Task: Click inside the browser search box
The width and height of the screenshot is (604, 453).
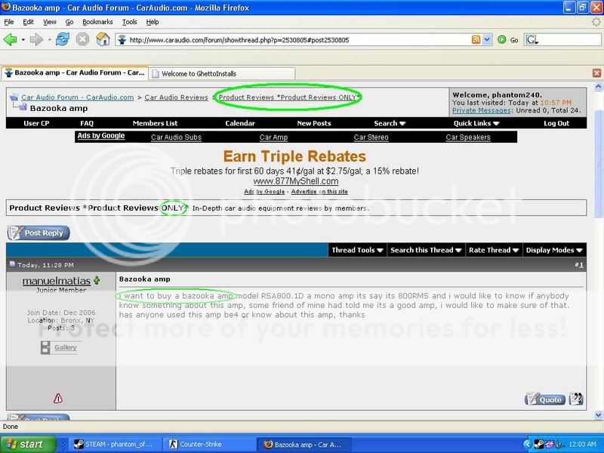Action: (570, 39)
